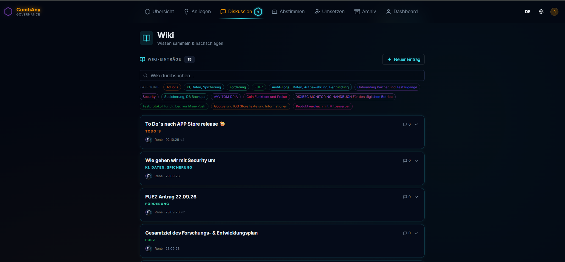Select Audit-Logs category filter

pos(310,87)
